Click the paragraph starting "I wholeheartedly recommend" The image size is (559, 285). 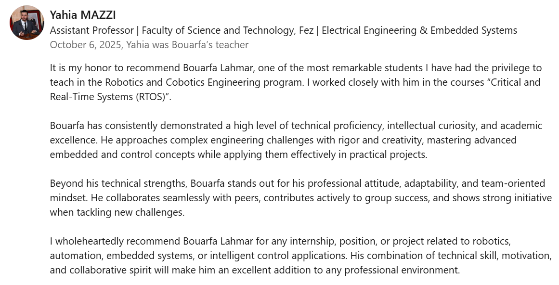(300, 255)
